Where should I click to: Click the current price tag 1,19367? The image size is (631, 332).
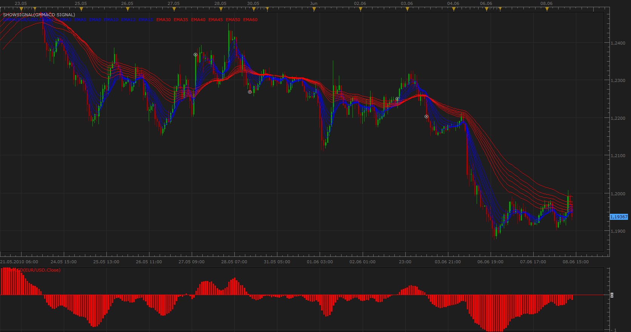pos(619,217)
